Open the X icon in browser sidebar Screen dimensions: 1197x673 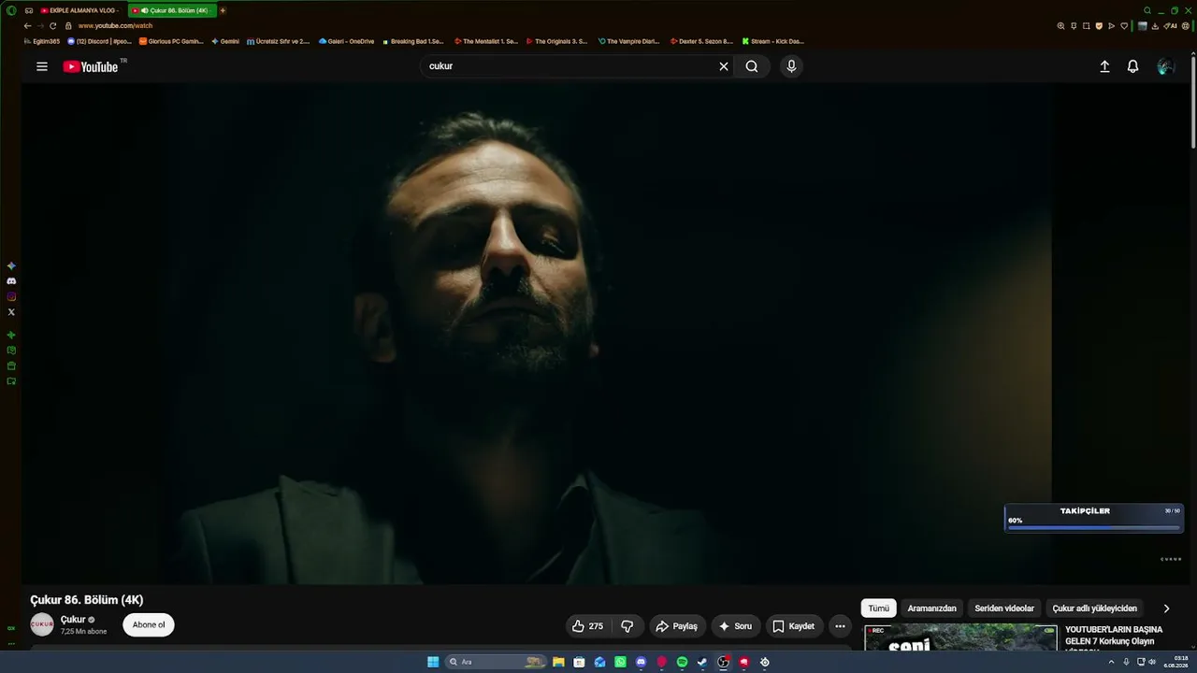[x=11, y=312]
